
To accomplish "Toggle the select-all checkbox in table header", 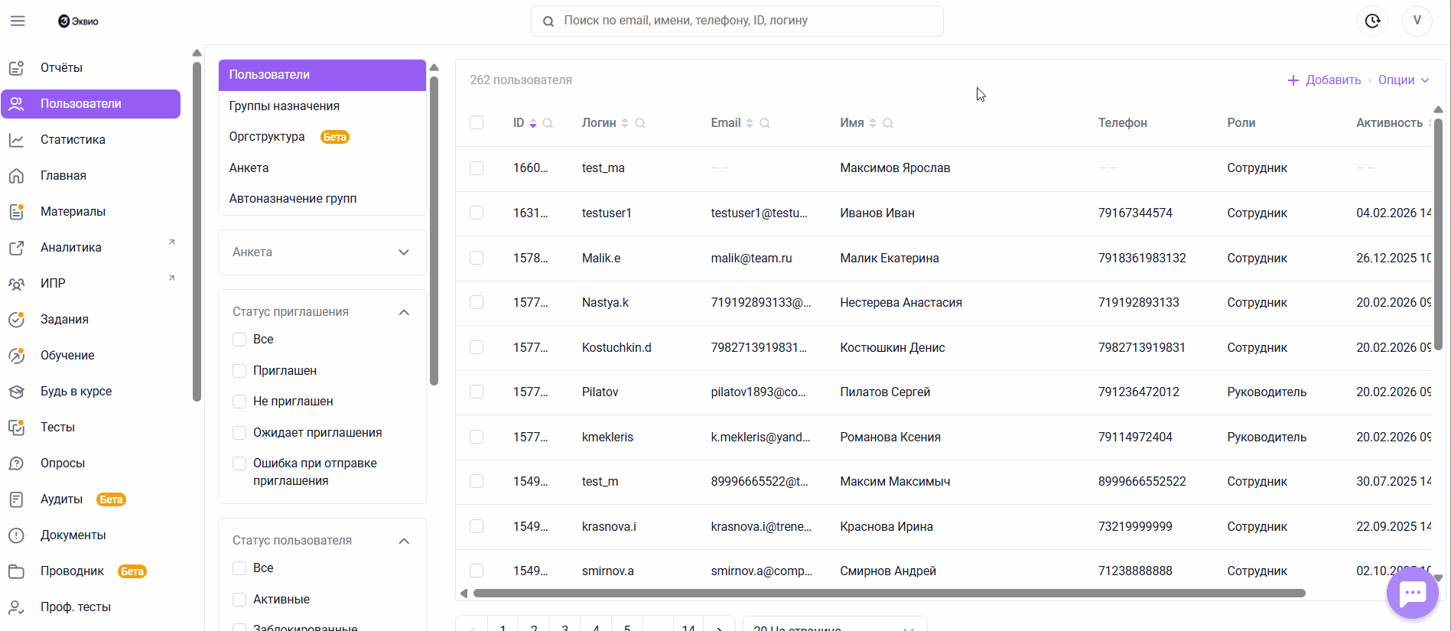I will point(477,122).
